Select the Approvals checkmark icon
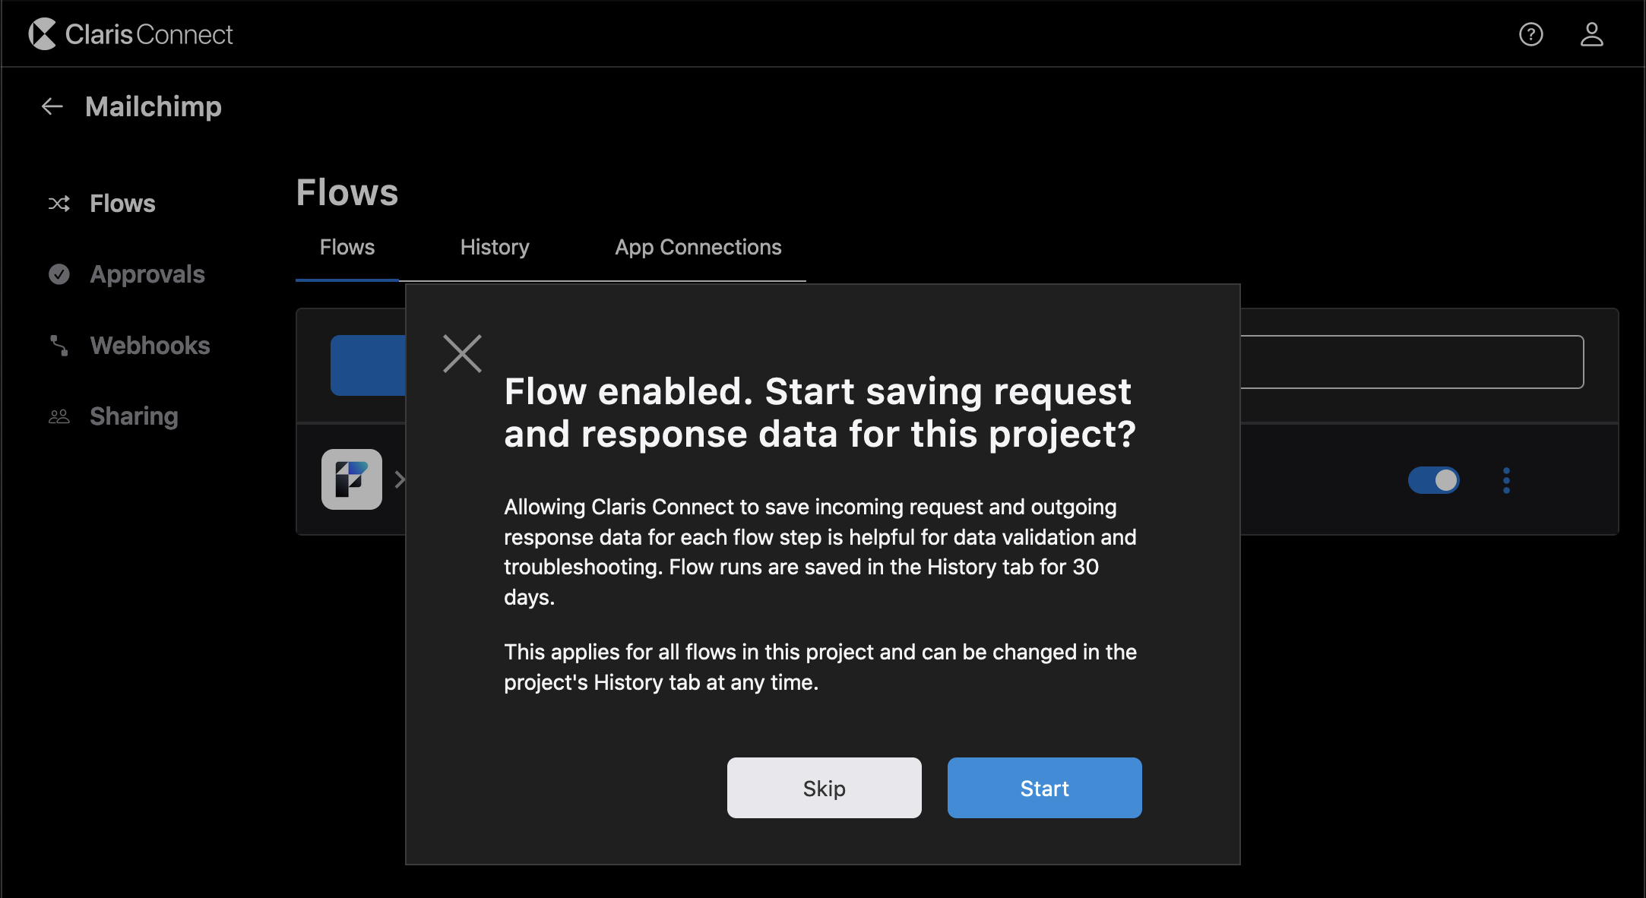The height and width of the screenshot is (898, 1646). click(x=59, y=274)
